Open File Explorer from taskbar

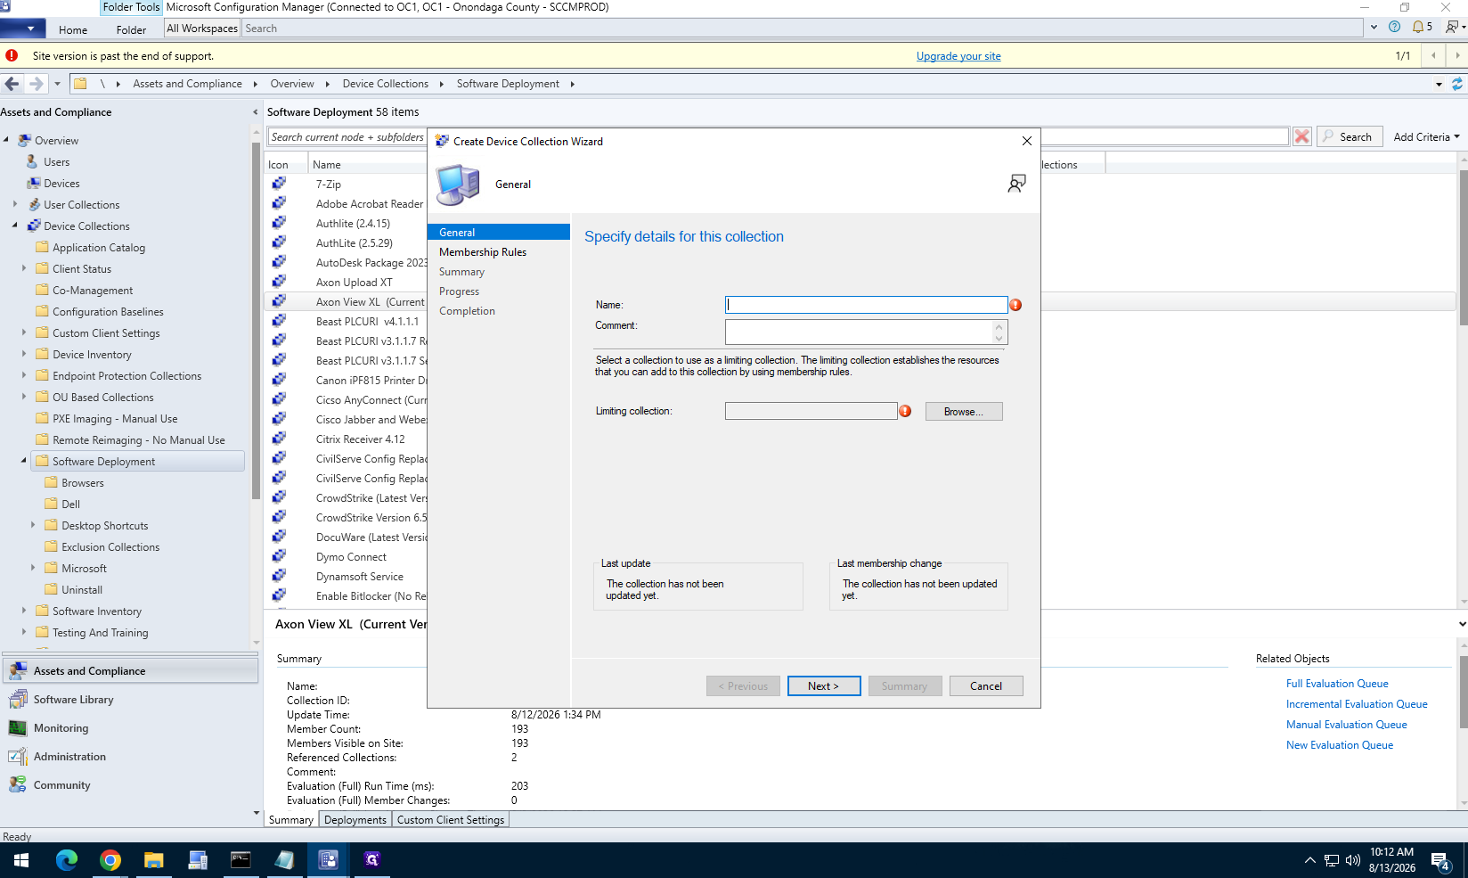tap(154, 860)
